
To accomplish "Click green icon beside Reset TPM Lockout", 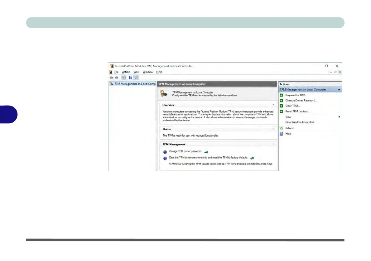I will click(x=282, y=112).
